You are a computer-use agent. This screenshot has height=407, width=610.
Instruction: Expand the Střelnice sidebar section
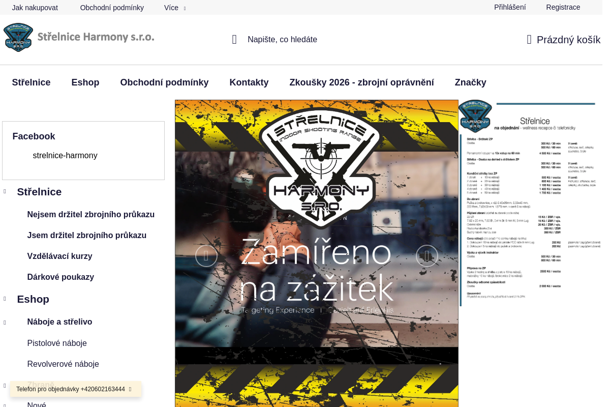coord(5,192)
